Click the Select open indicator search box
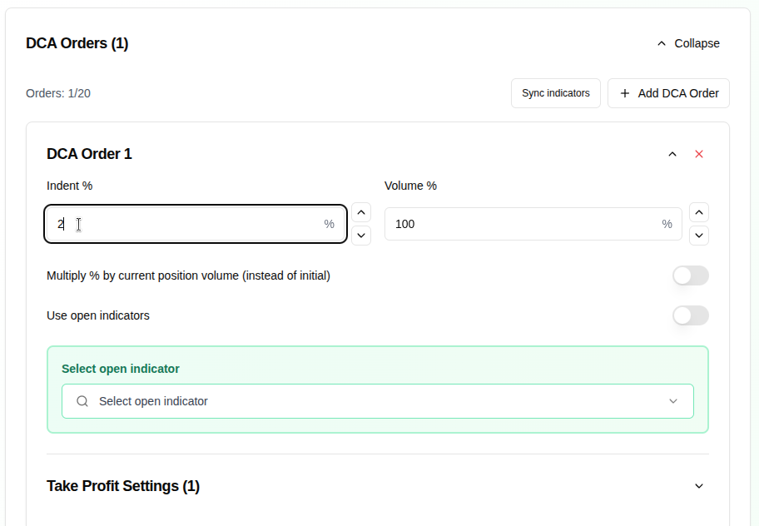 [x=333, y=400]
